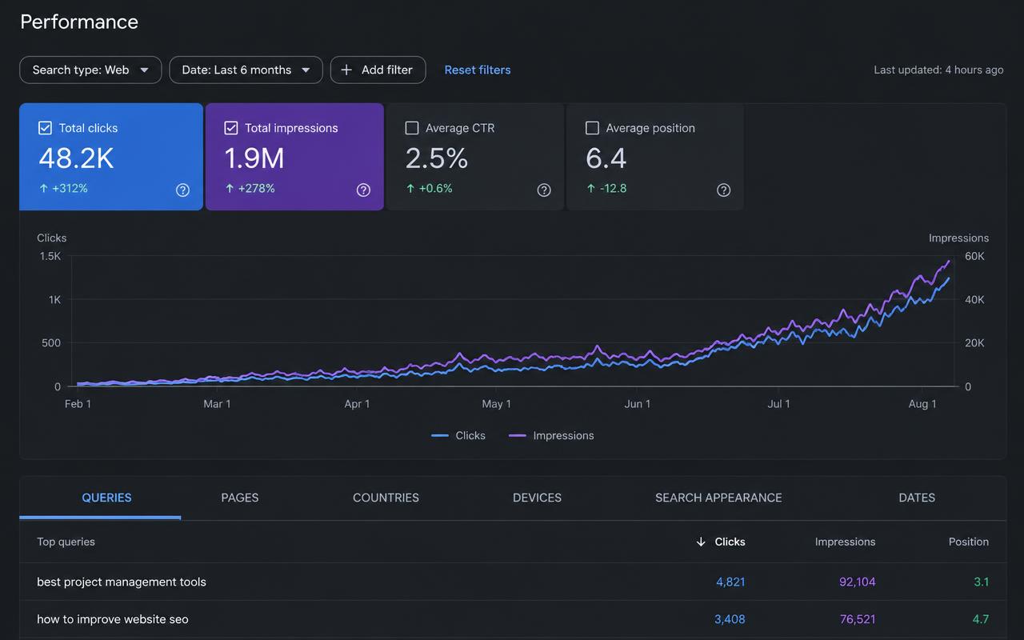Open help for Total impressions metric
Screen dimensions: 1024x640
(363, 190)
